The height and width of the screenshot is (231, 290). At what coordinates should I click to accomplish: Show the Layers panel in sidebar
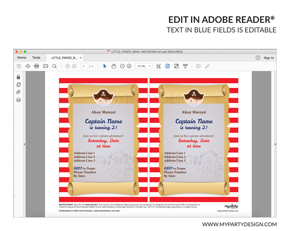[x=18, y=100]
